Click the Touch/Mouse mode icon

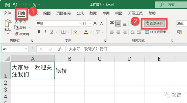coord(34,5)
